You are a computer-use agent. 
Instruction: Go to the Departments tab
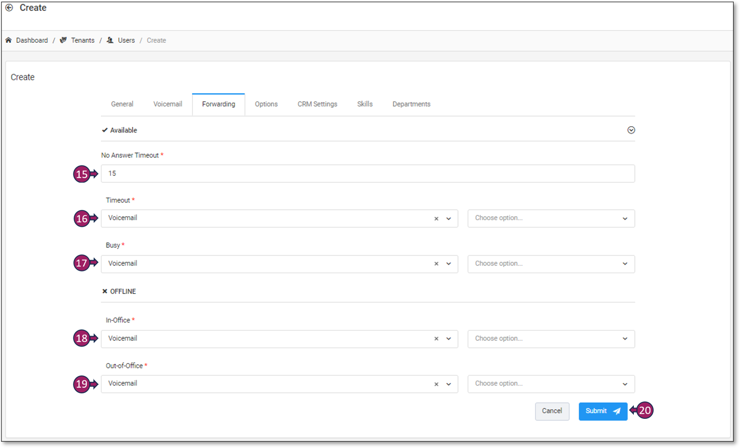411,105
